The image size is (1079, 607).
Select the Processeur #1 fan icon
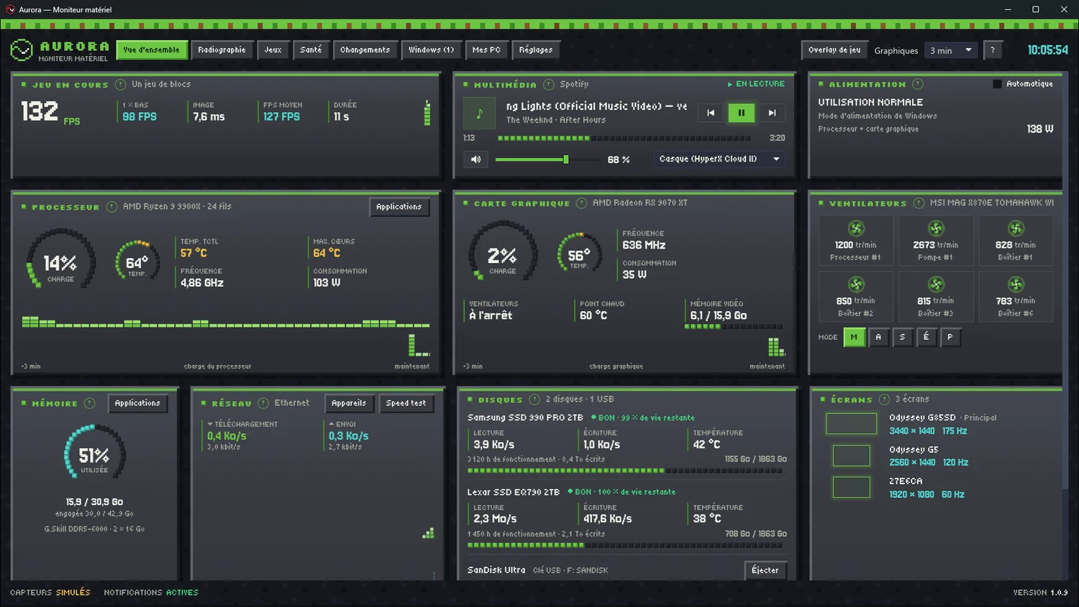856,228
